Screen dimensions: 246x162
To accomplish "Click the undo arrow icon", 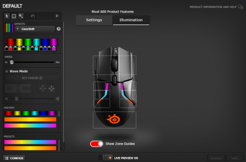I will (33, 16).
